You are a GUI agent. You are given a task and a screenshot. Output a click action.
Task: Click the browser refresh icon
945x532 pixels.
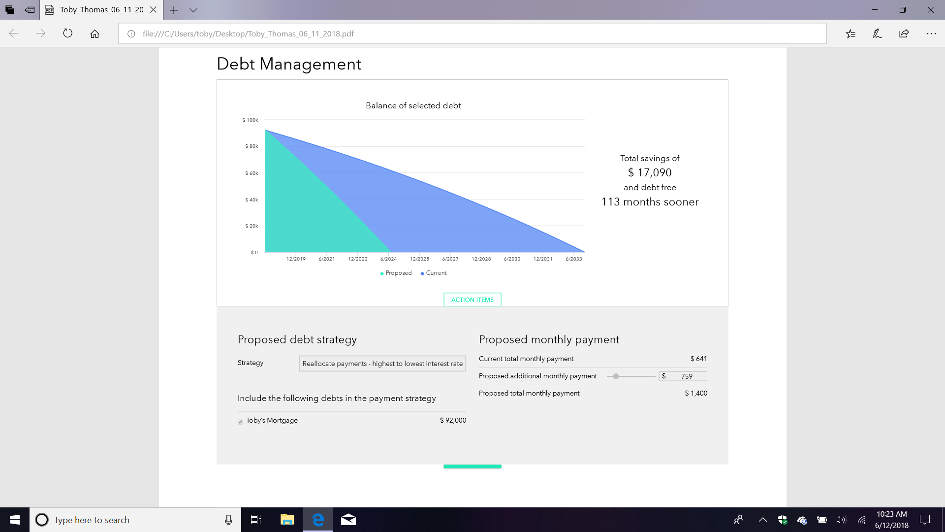(x=68, y=33)
